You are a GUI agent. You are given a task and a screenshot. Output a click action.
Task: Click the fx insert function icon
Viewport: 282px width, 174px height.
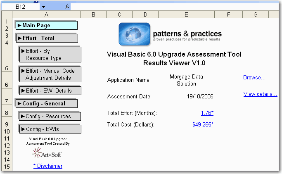(67, 7)
